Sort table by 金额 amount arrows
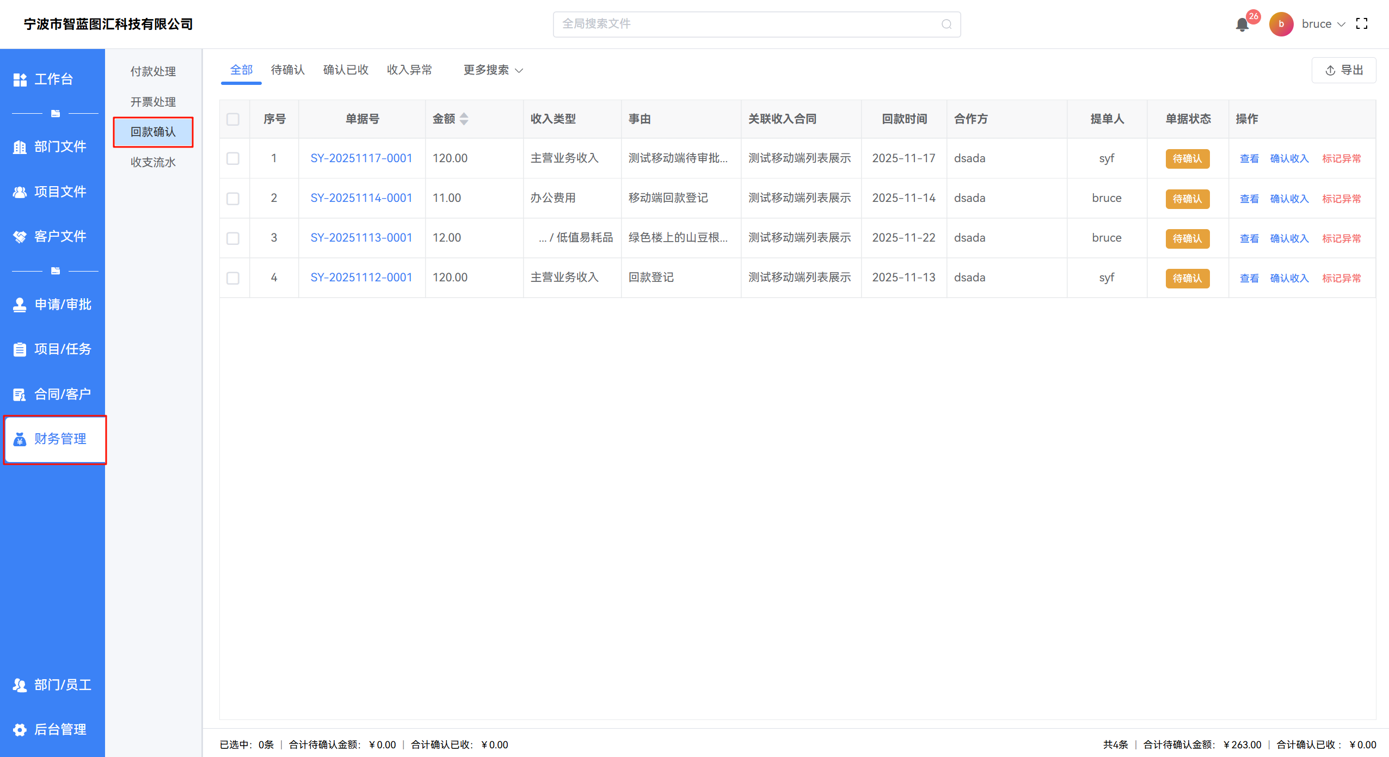Screen dimensions: 1389x757 pyautogui.click(x=464, y=119)
